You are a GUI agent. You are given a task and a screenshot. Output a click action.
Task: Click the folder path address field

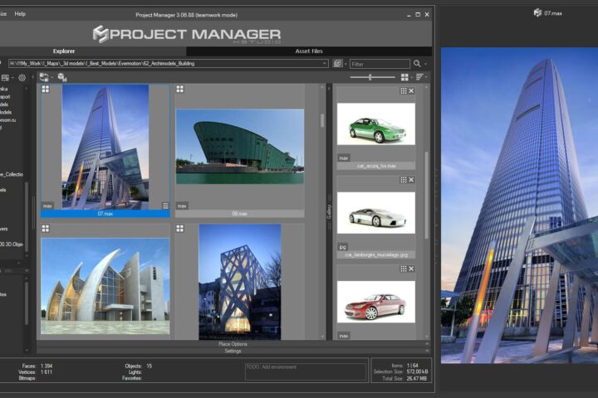tap(166, 64)
